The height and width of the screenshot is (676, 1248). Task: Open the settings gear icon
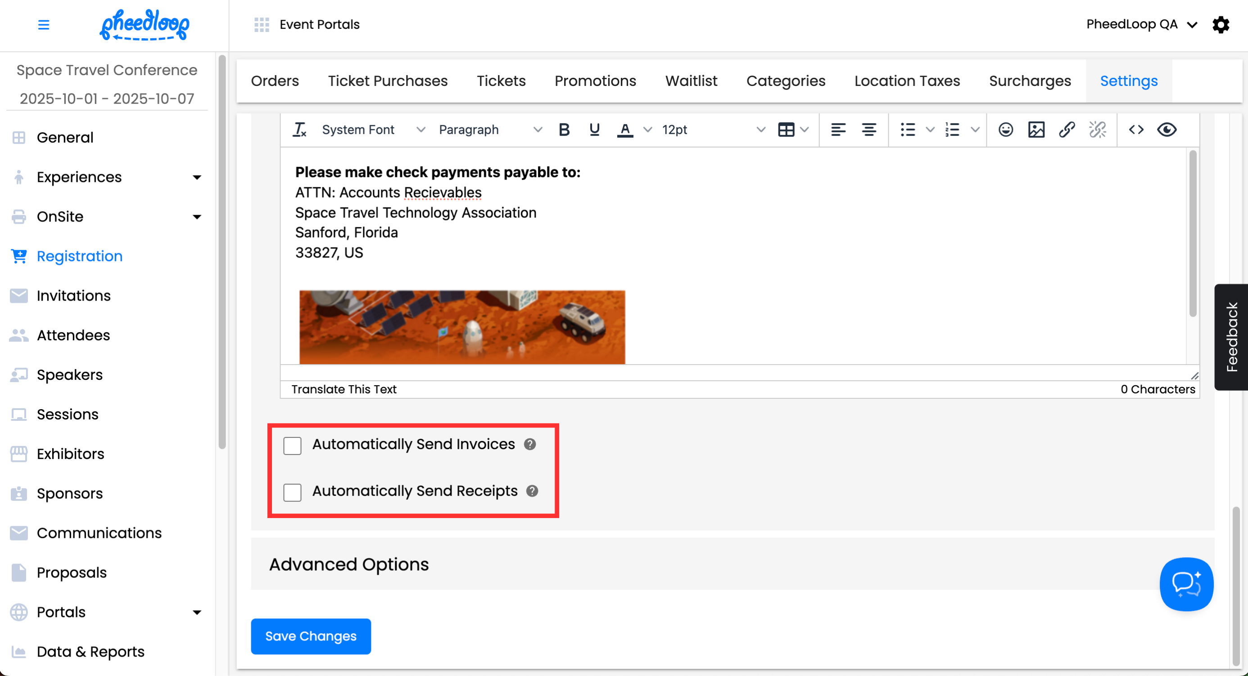pyautogui.click(x=1221, y=25)
